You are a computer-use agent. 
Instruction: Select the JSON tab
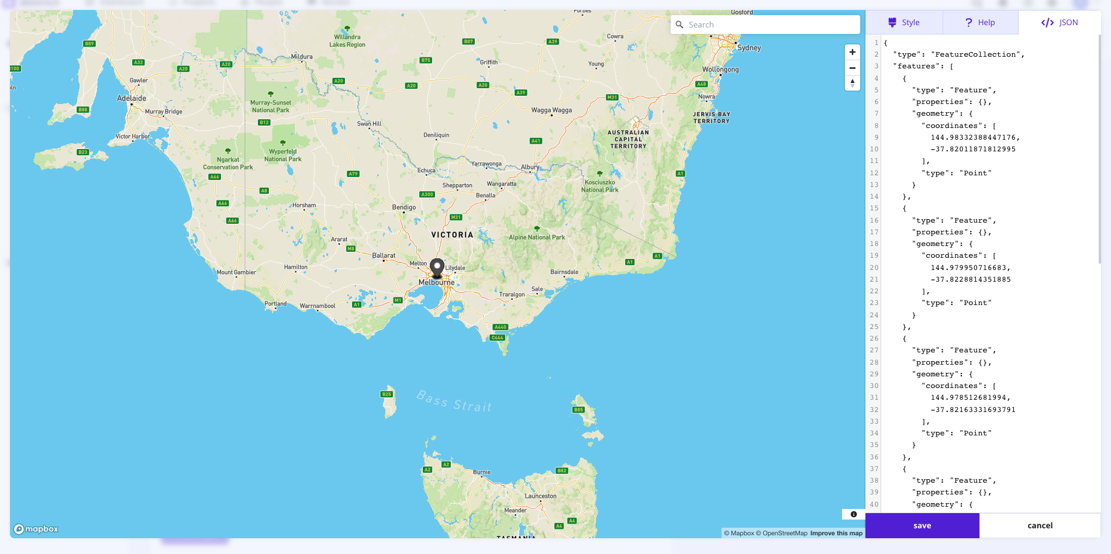point(1060,22)
